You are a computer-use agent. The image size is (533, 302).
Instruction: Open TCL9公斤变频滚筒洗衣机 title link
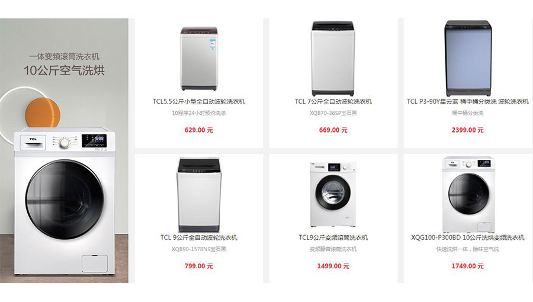point(333,237)
